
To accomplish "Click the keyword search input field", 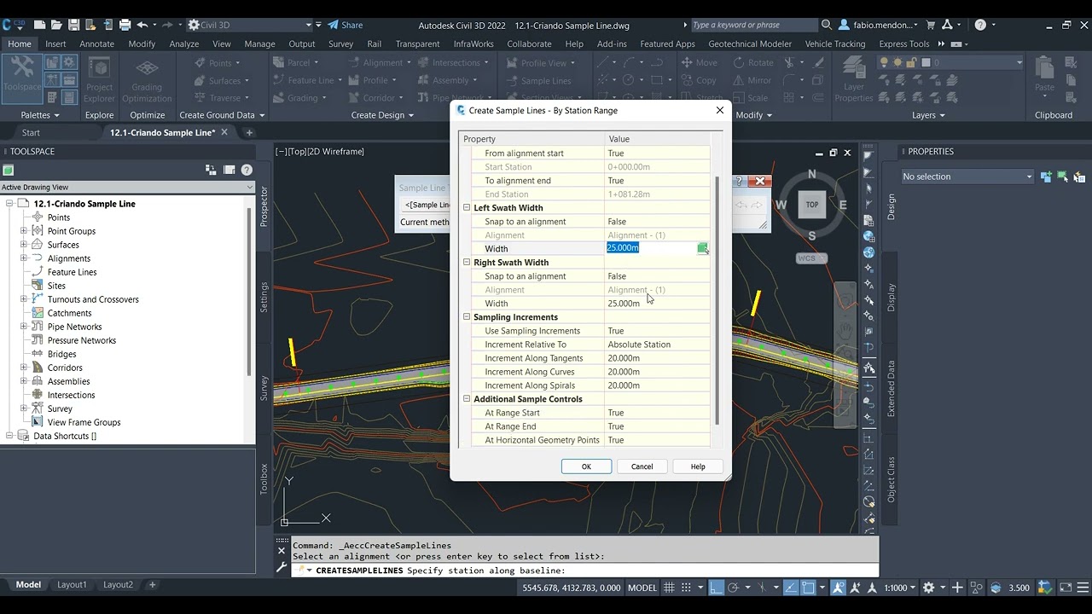I will (752, 25).
